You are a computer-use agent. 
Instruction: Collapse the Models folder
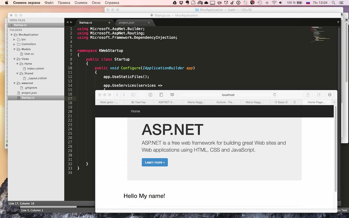click(14, 49)
